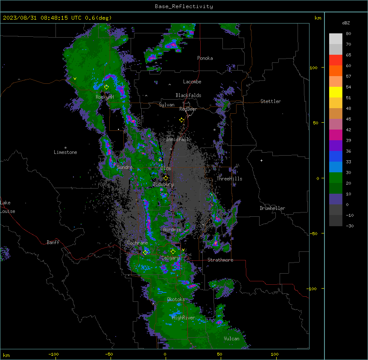Click the Ponoka city label
368x360 pixels.
205,58
